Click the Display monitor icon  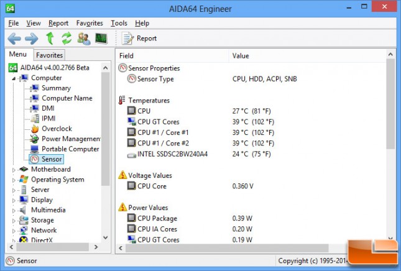pyautogui.click(x=24, y=200)
